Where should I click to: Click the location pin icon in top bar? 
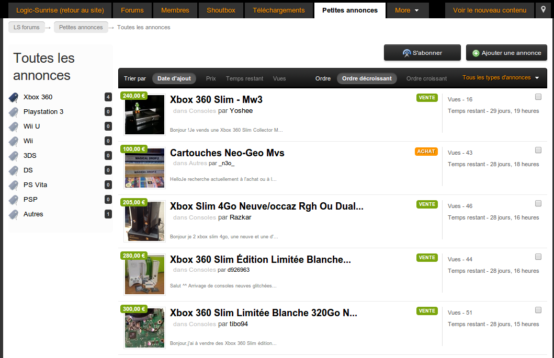[544, 9]
